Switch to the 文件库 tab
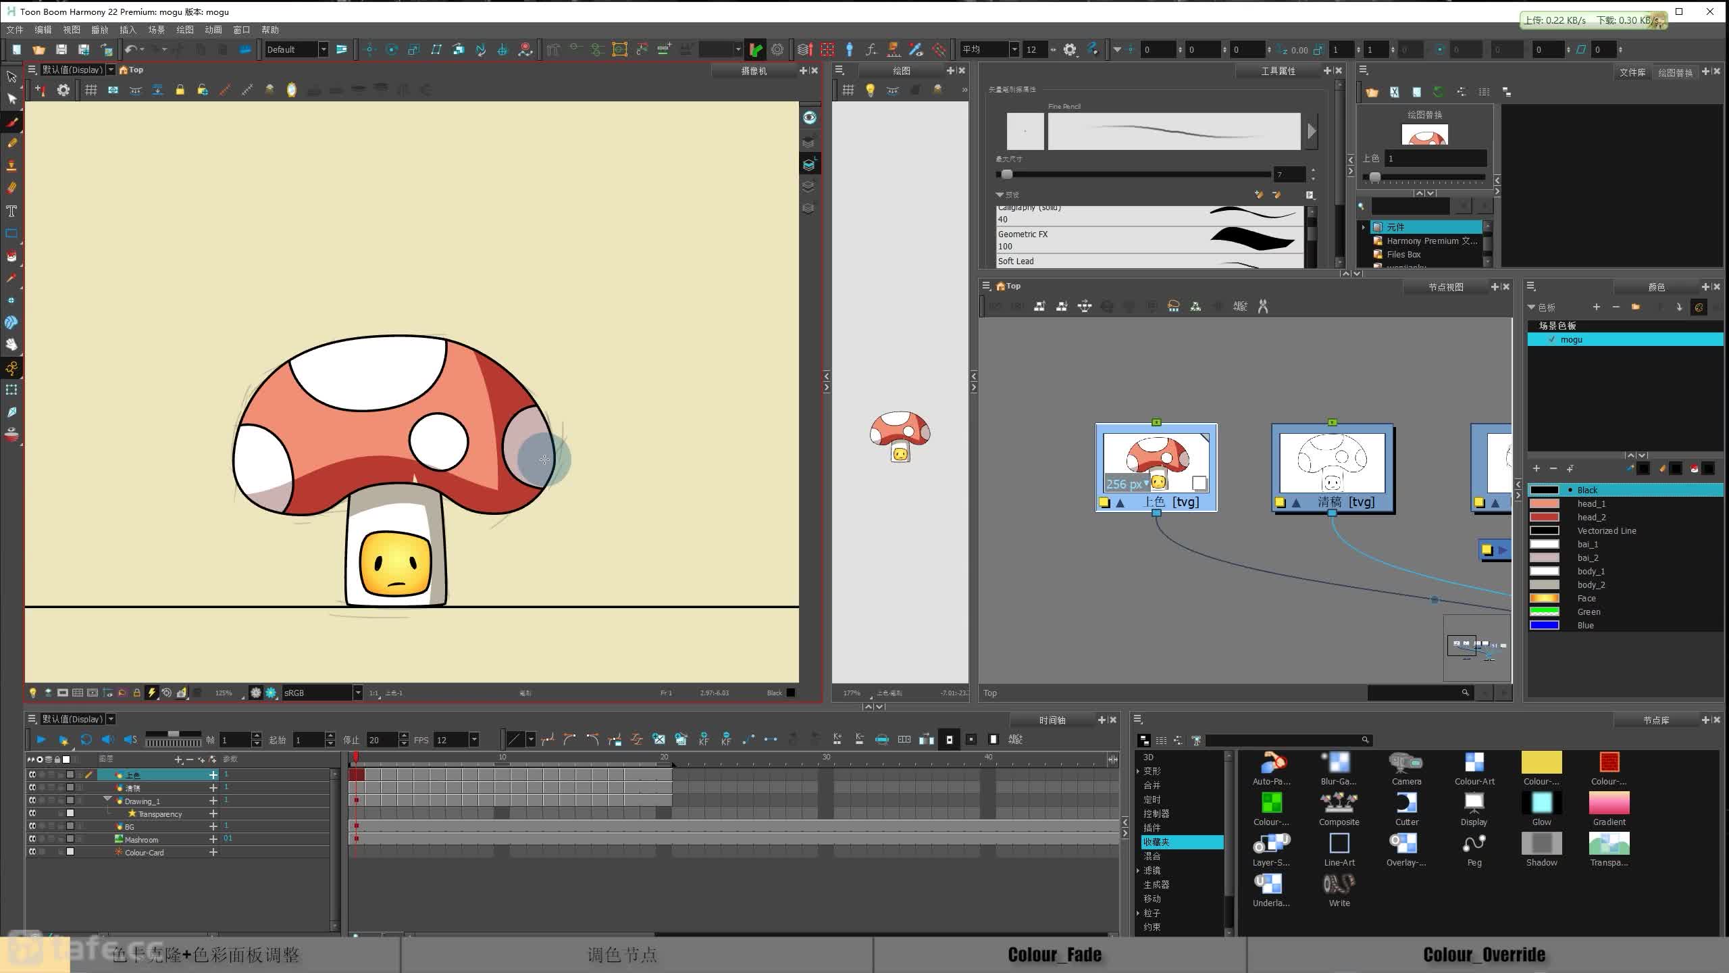 pyautogui.click(x=1632, y=72)
